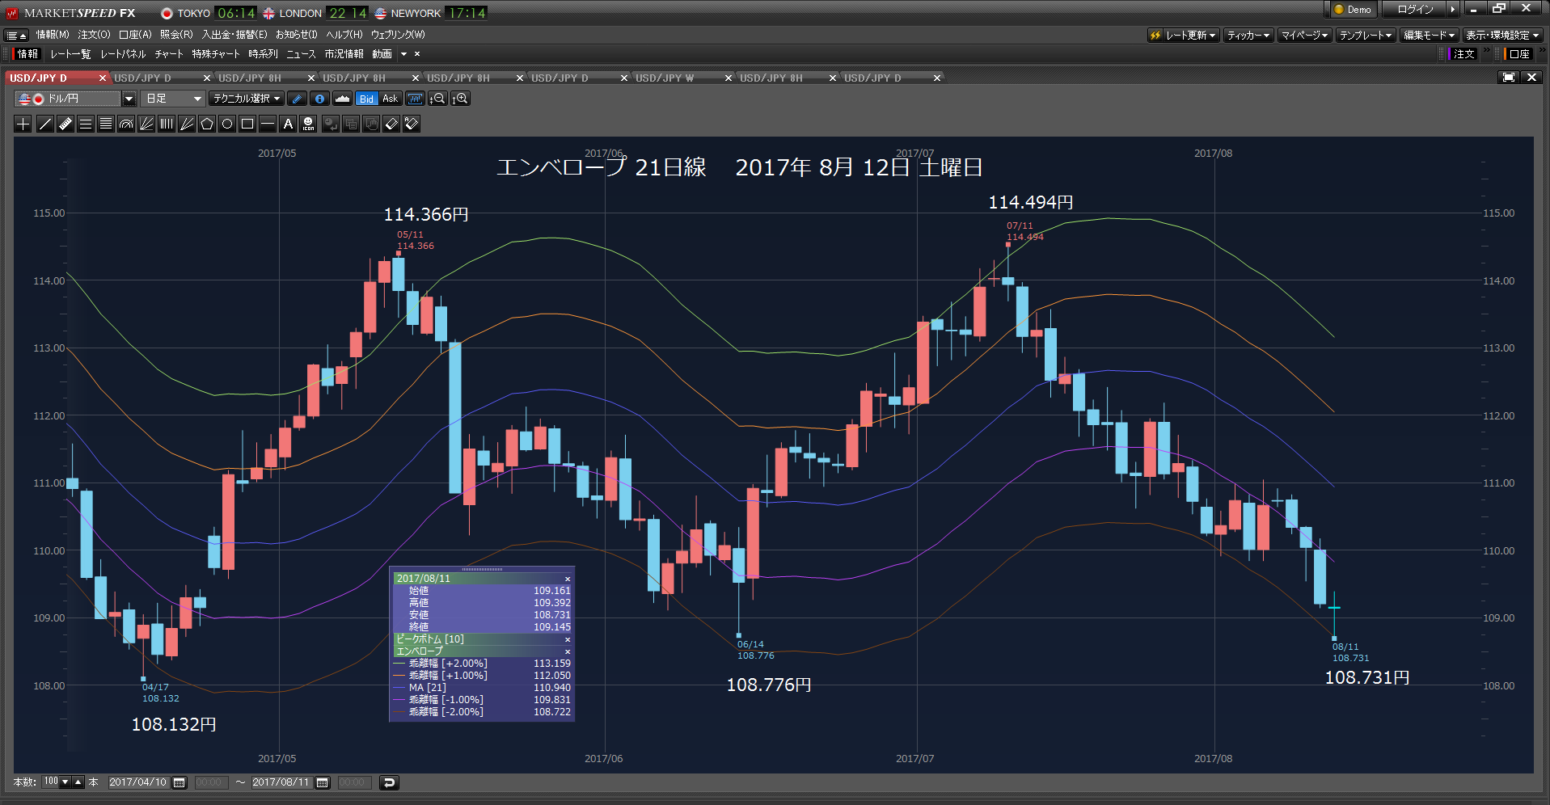Open the 日足 timeframe dropdown
This screenshot has width=1550, height=805.
pos(173,99)
